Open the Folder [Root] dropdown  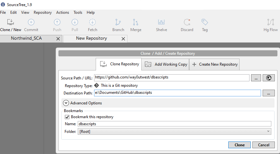(x=174, y=131)
